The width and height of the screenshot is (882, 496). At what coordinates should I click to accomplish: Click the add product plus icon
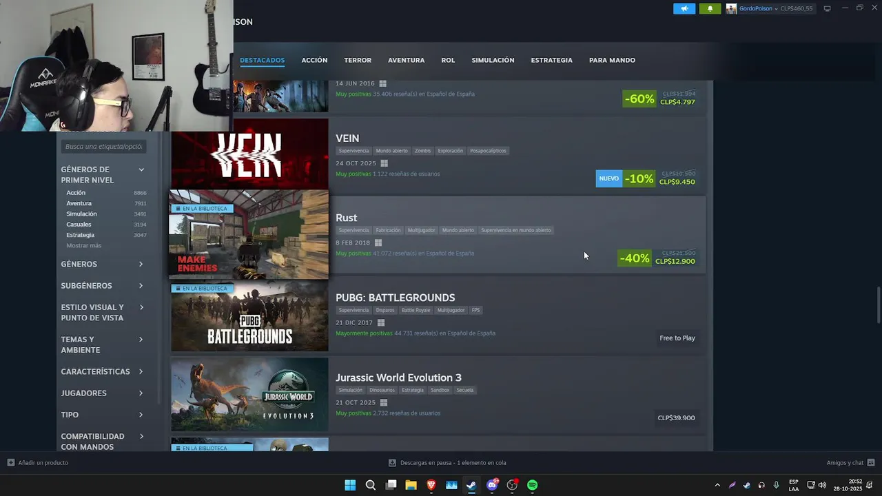point(10,463)
